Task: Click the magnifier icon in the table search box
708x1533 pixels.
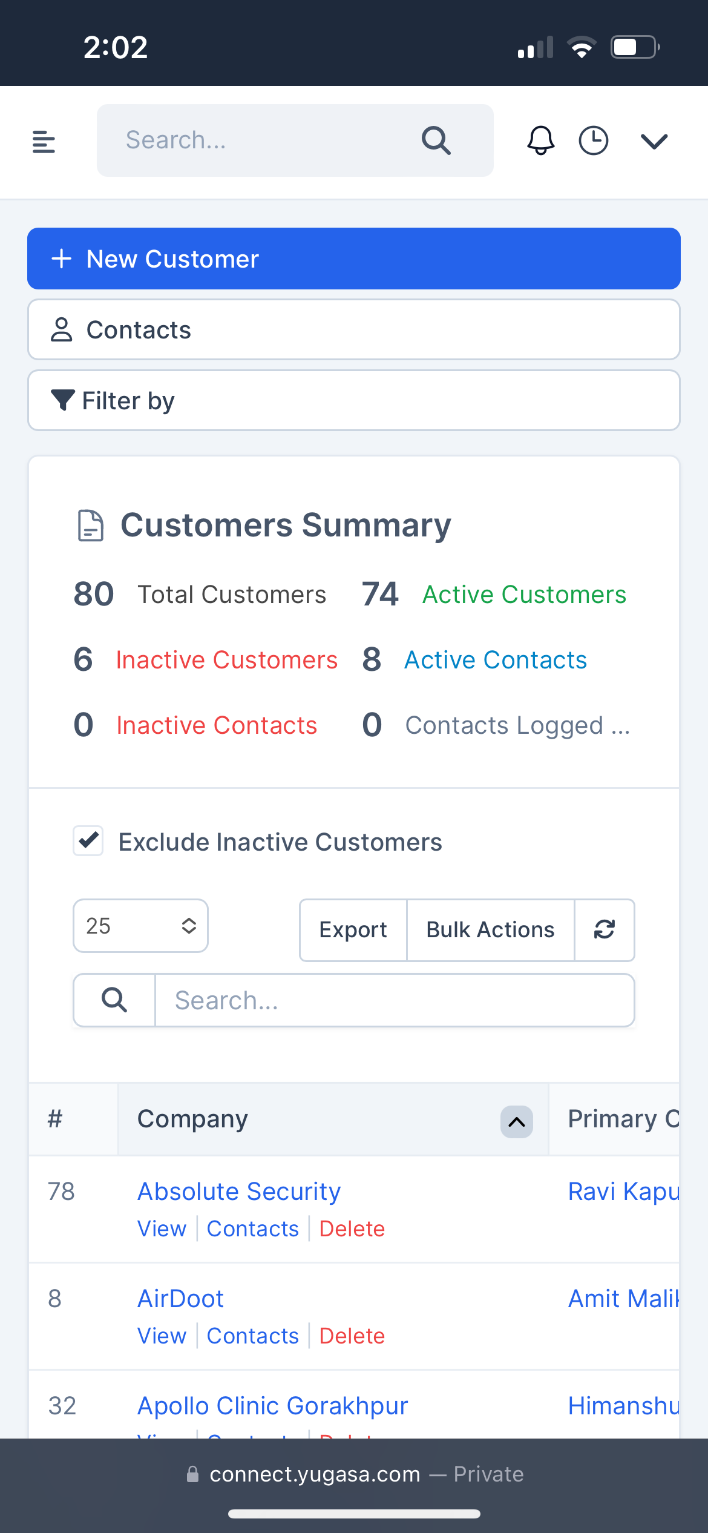Action: tap(113, 1000)
